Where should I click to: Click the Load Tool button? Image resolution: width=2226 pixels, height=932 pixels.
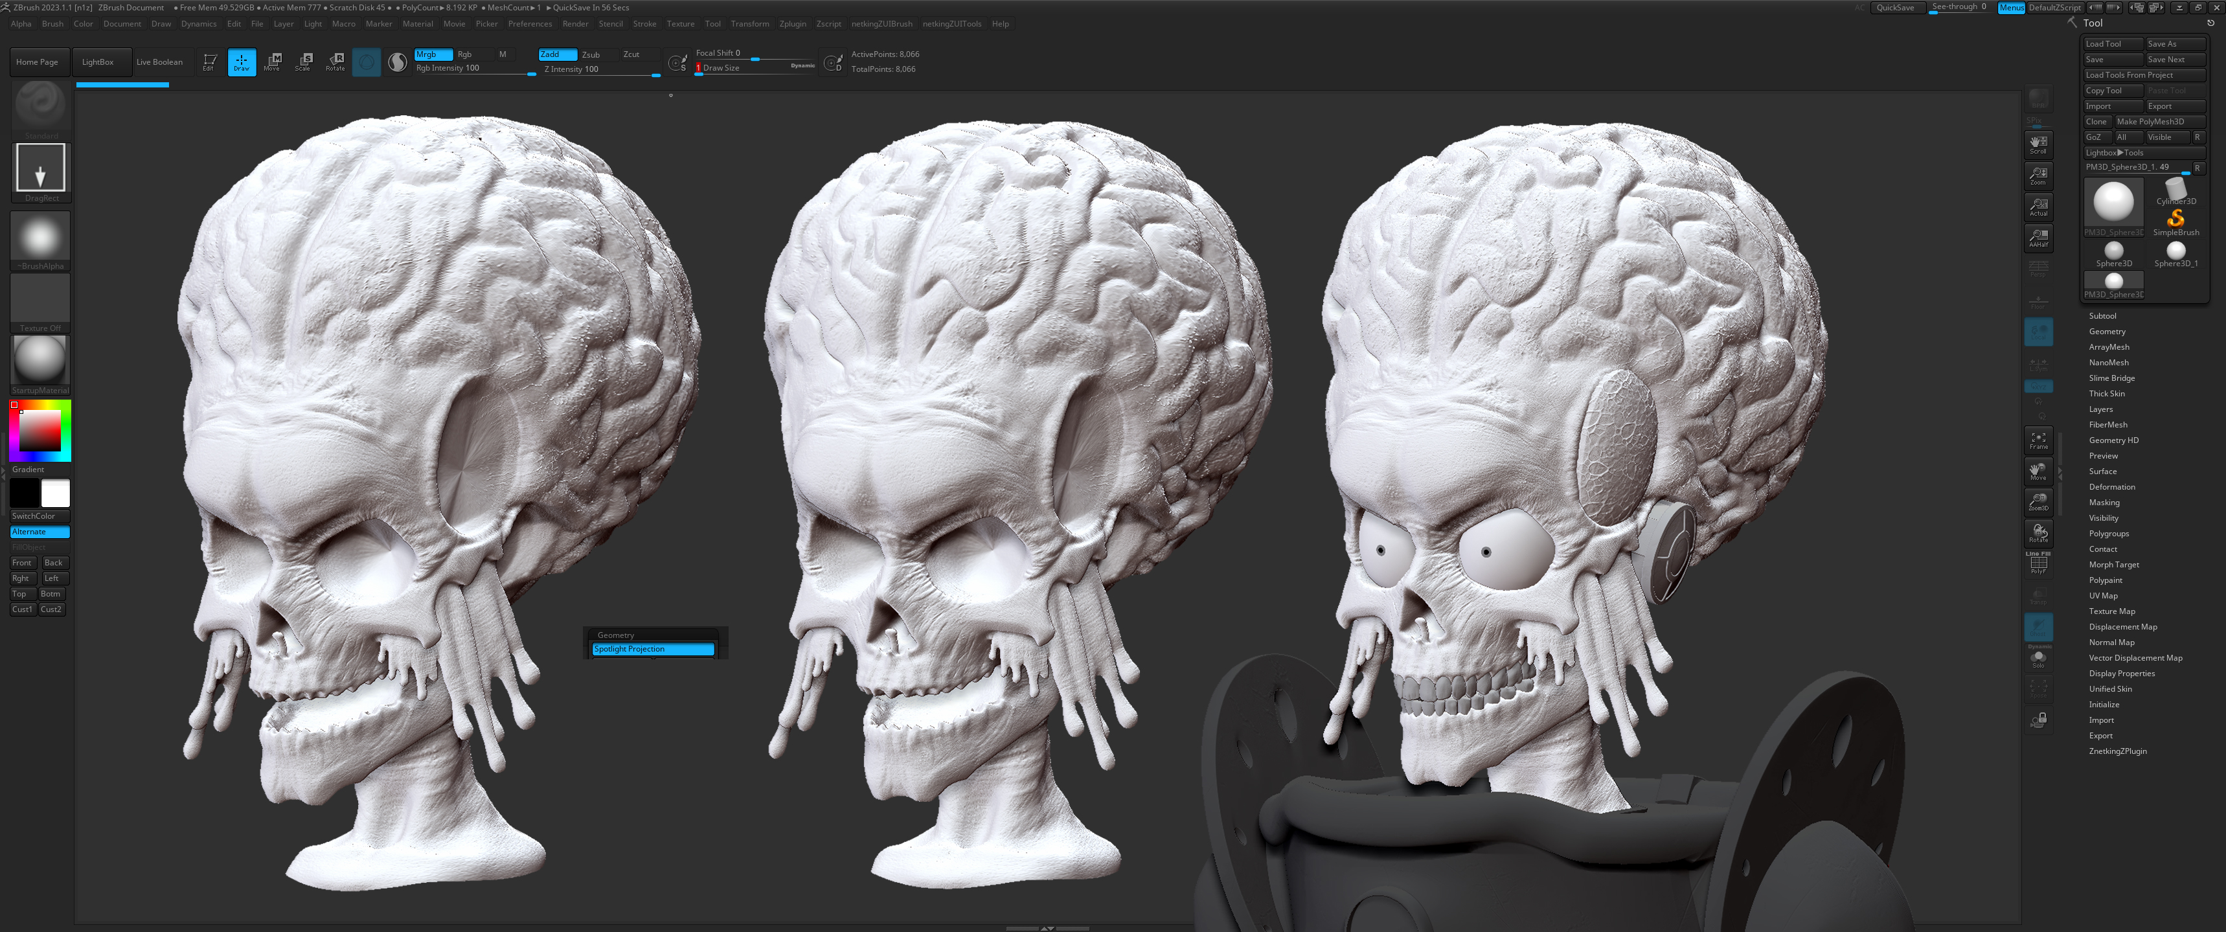pyautogui.click(x=2112, y=44)
